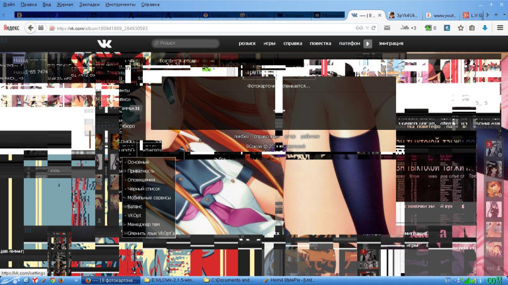
Task: Reload the page with the refresh icon
Action: (x=374, y=28)
